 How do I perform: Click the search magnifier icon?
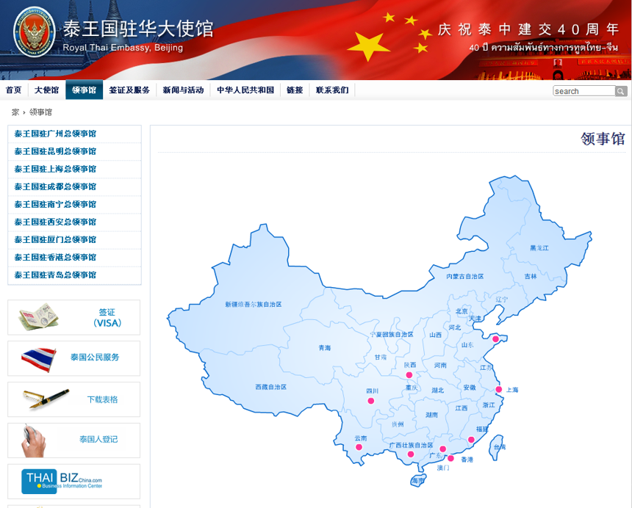click(x=621, y=91)
